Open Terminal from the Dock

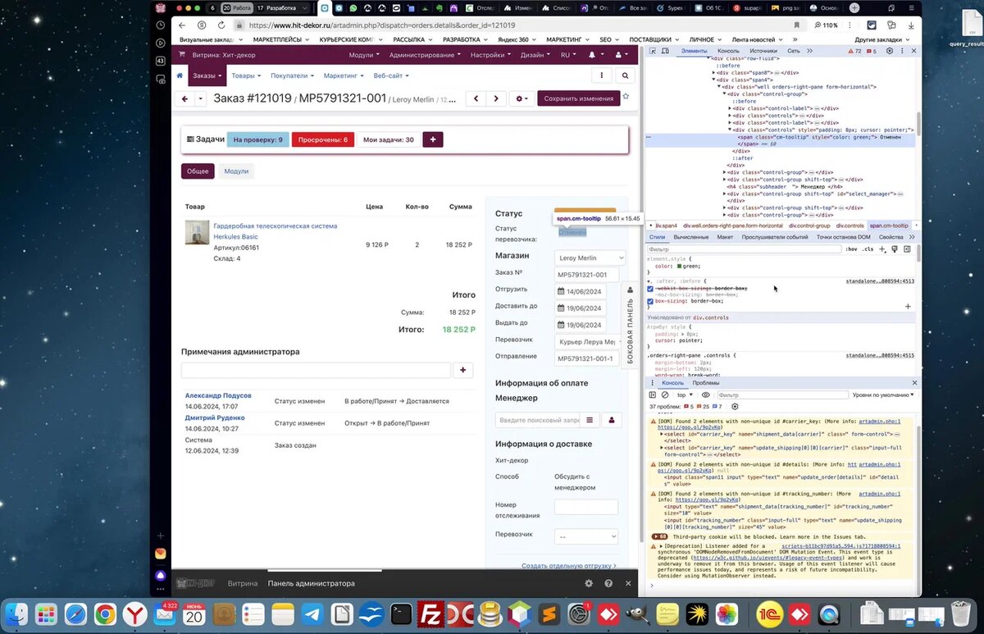(x=402, y=613)
